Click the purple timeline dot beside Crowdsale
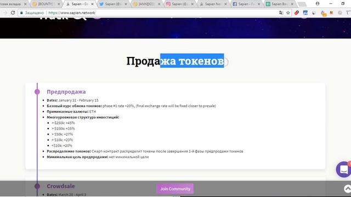 pos(37,186)
